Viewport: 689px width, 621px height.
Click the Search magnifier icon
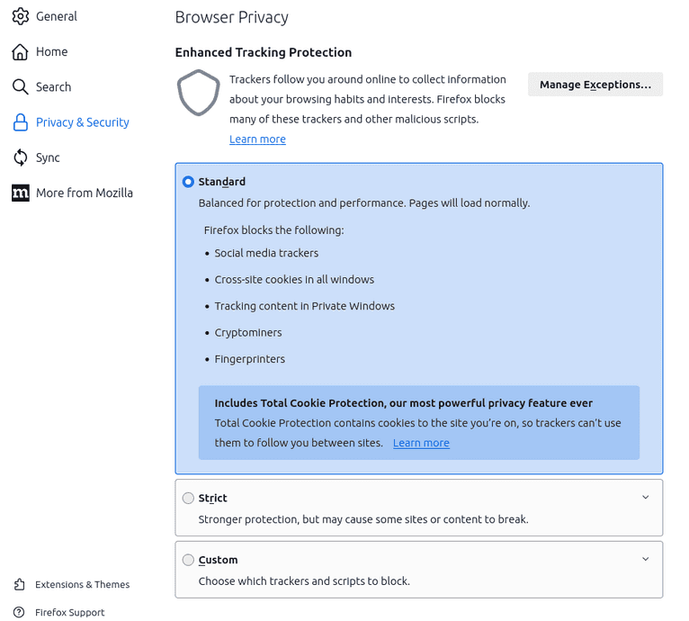20,86
